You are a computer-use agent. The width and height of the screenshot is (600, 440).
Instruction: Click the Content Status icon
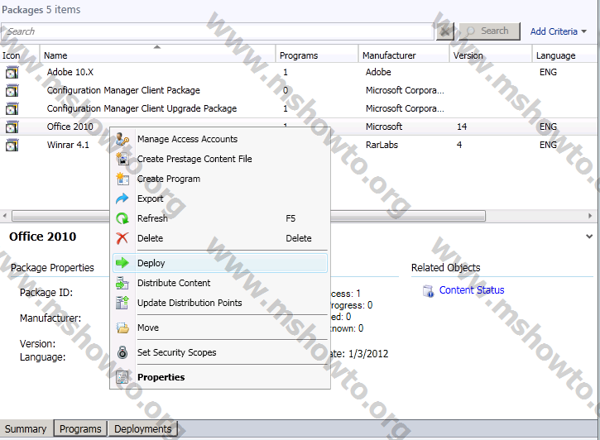[x=429, y=291]
